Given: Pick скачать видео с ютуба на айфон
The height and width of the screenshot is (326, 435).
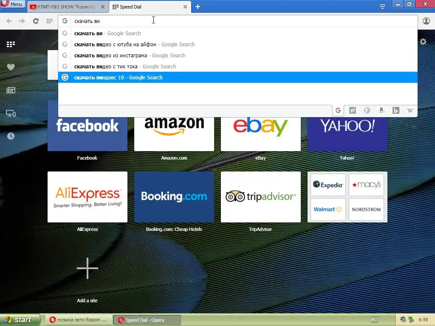Looking at the screenshot, I should click(x=238, y=44).
